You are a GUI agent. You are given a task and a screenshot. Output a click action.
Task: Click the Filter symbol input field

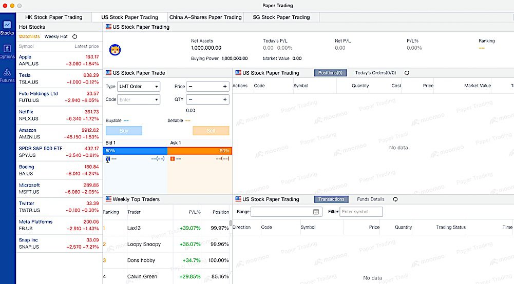click(361, 212)
